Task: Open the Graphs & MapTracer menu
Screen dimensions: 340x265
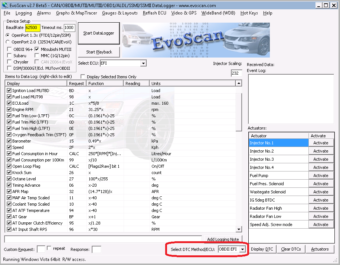Action: point(76,13)
